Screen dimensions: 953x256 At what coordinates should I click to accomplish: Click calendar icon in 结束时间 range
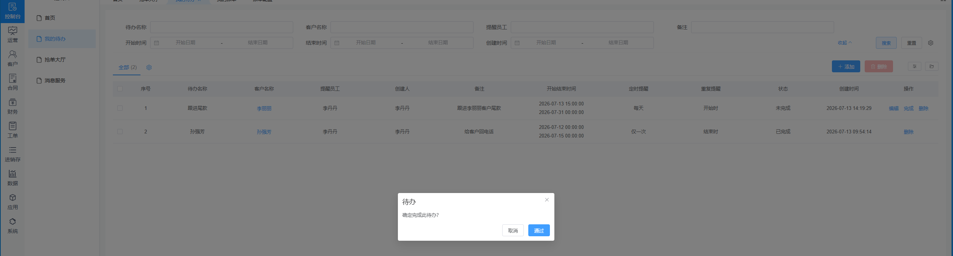[337, 43]
